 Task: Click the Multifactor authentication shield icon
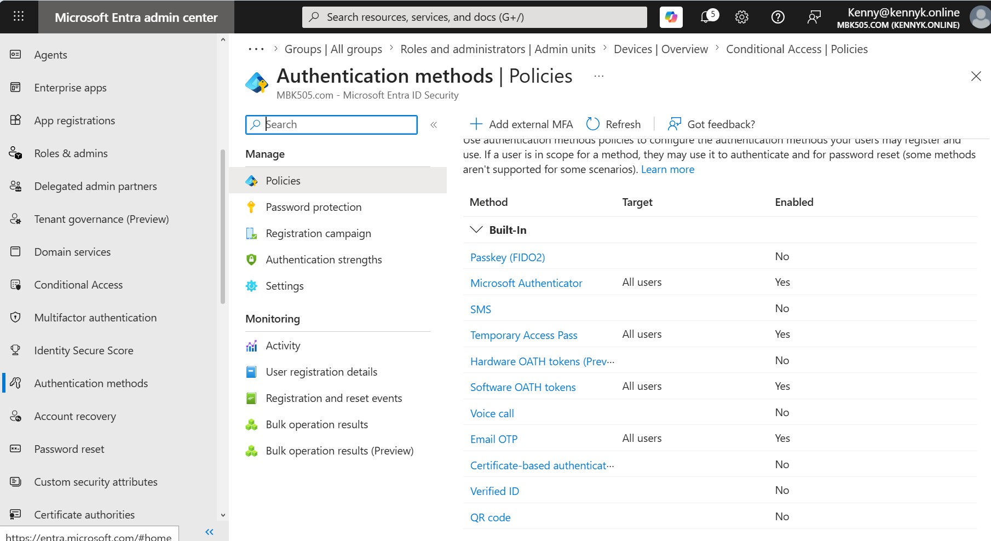click(16, 317)
